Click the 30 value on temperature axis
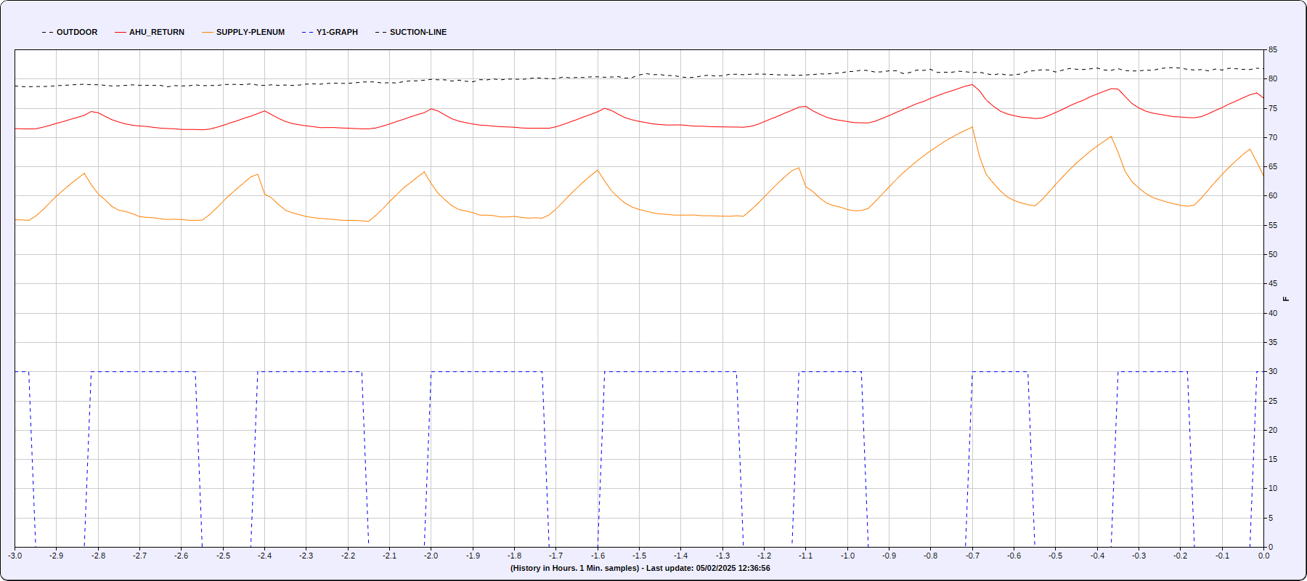1307x581 pixels. 1273,371
